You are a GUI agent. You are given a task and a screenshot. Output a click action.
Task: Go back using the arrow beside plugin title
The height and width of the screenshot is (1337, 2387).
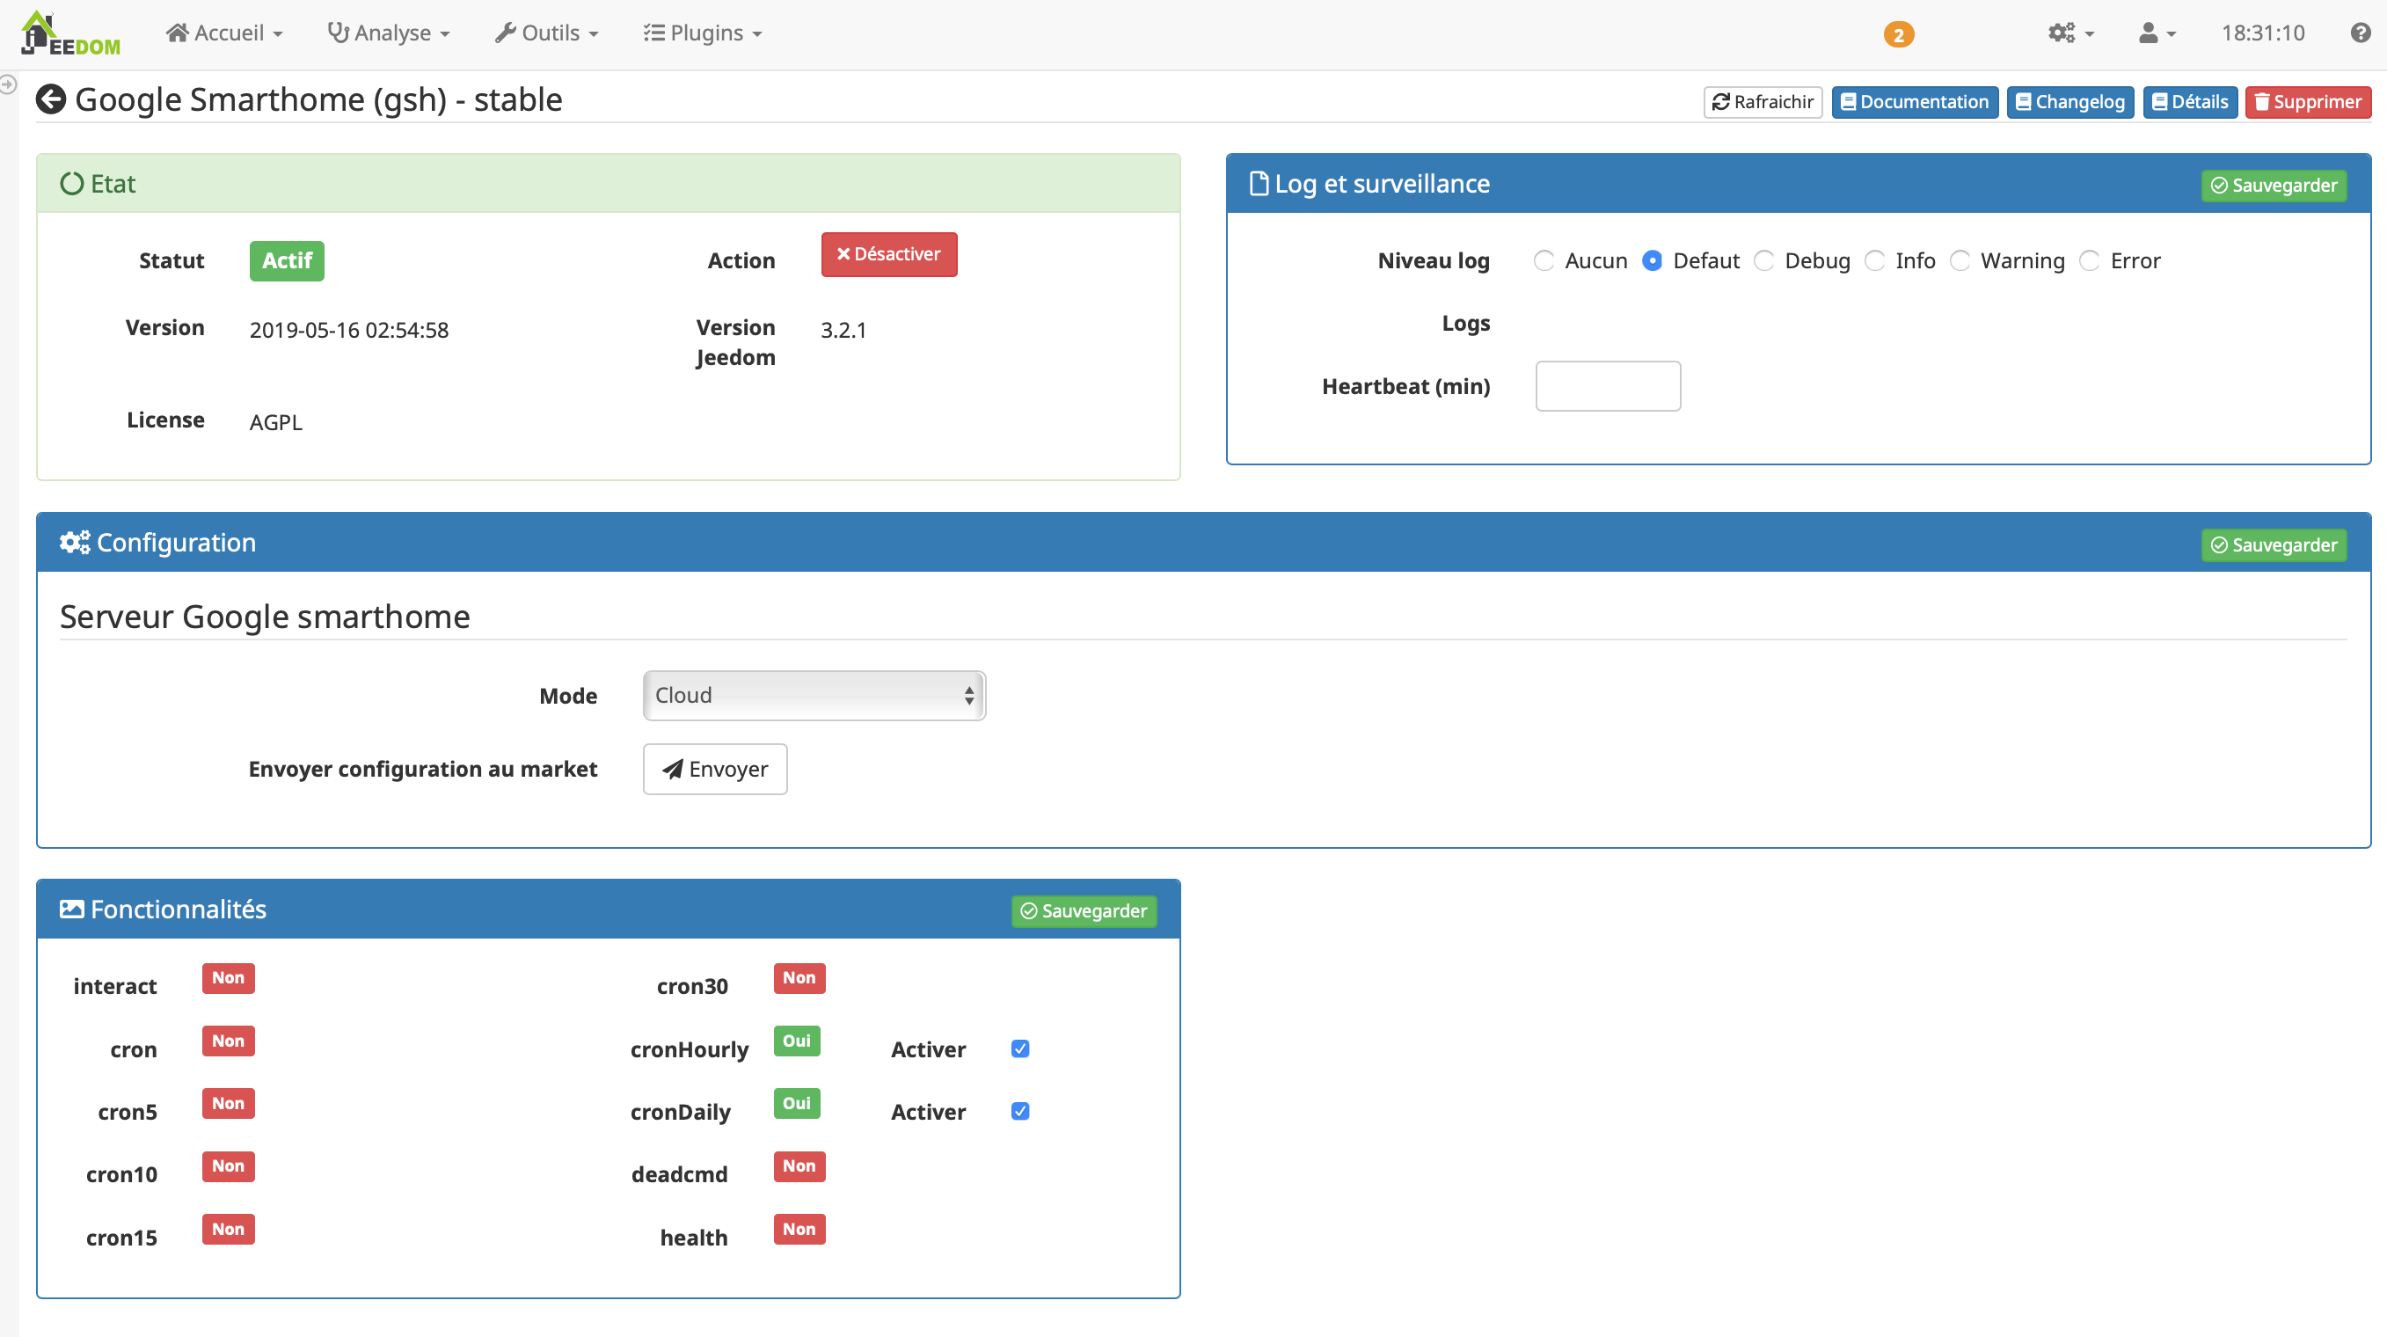point(51,99)
